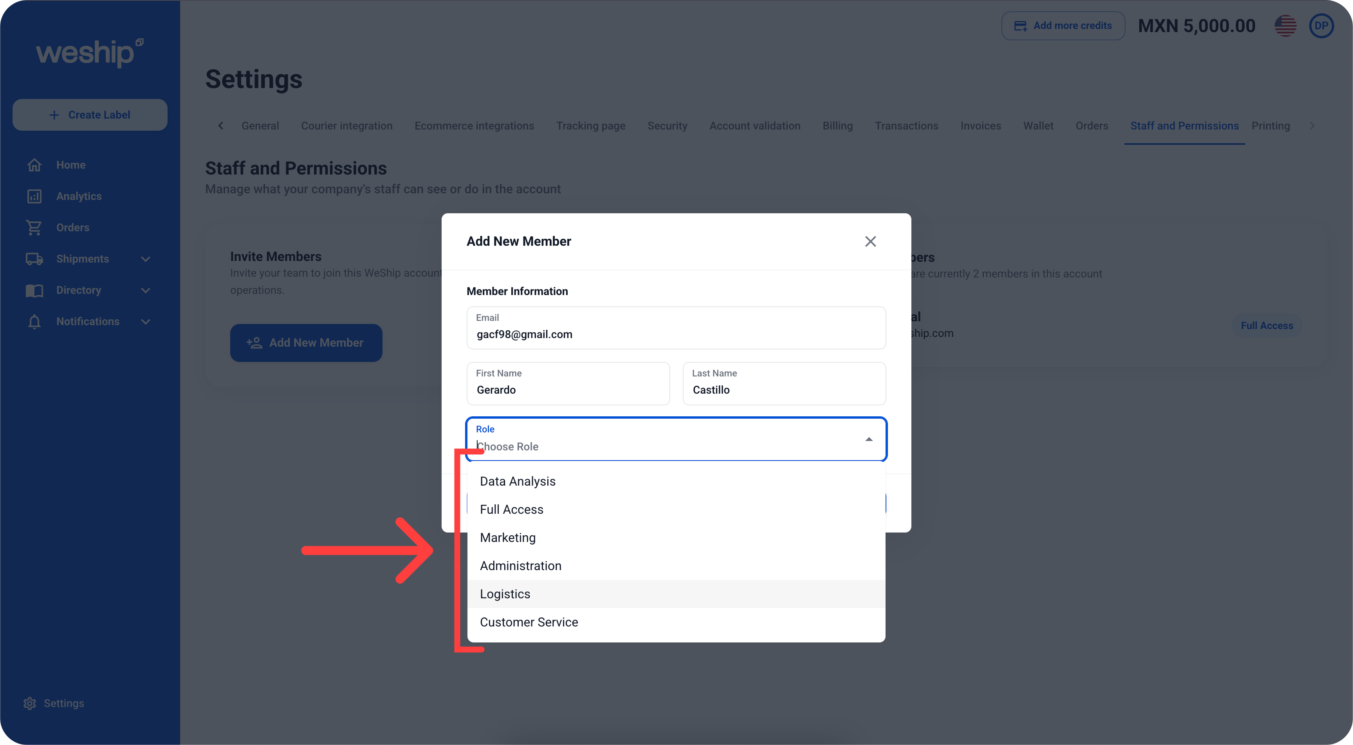Switch to General settings tab
Screen dimensions: 1353x745
[260, 126]
